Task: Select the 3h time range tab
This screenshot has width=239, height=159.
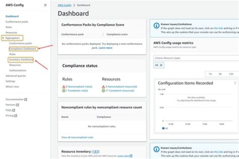Action: (220, 74)
